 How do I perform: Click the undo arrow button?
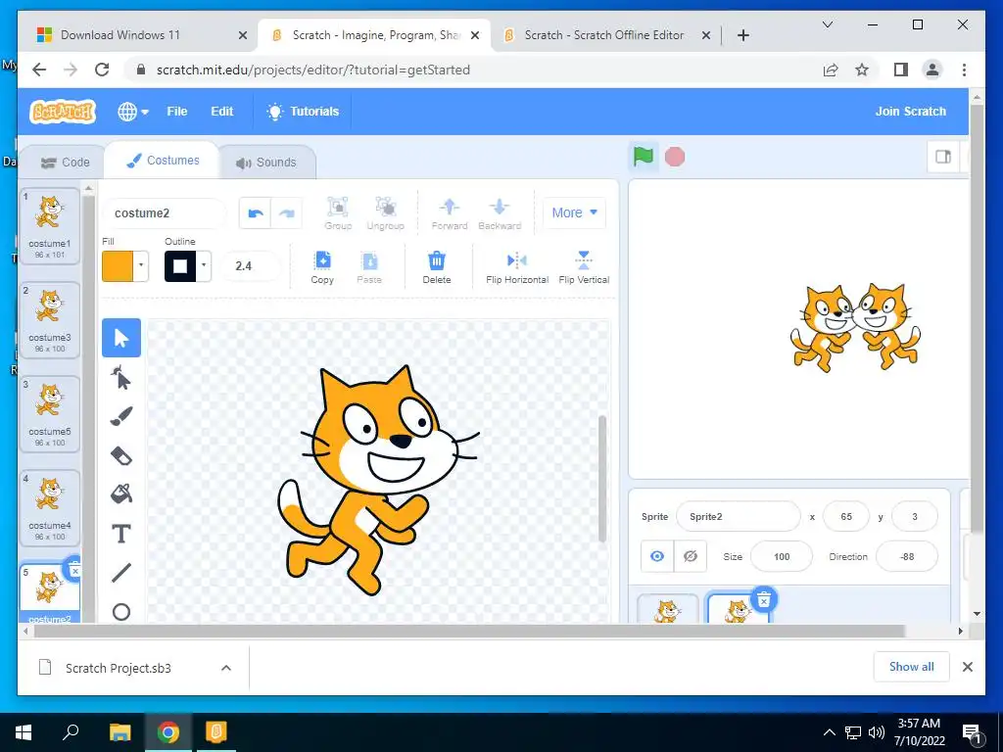[x=256, y=212]
